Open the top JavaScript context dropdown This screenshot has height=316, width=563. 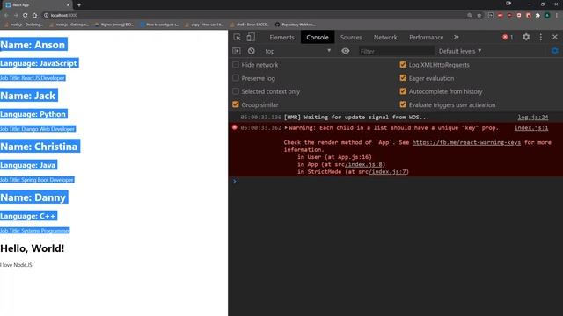[297, 51]
